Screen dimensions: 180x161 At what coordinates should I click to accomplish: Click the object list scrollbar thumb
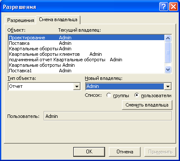click(x=168, y=52)
